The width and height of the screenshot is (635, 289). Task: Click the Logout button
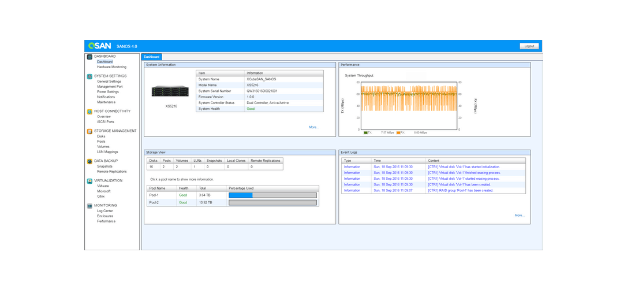point(529,46)
